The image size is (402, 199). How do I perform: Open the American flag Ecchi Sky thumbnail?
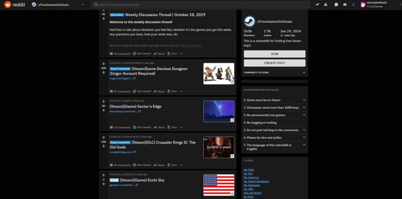pos(219,185)
